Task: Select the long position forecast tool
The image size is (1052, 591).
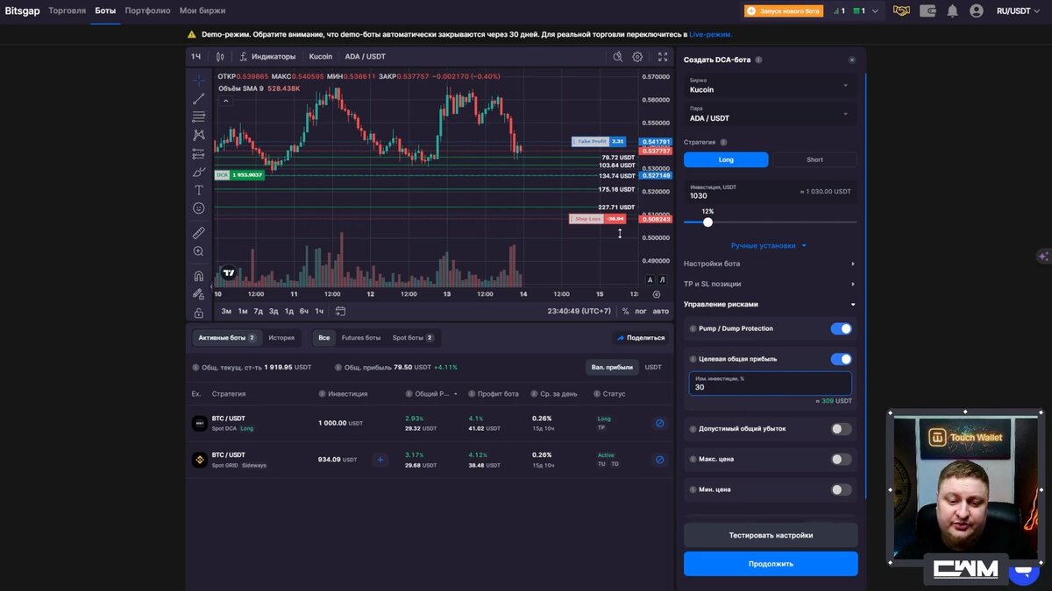Action: click(x=199, y=153)
